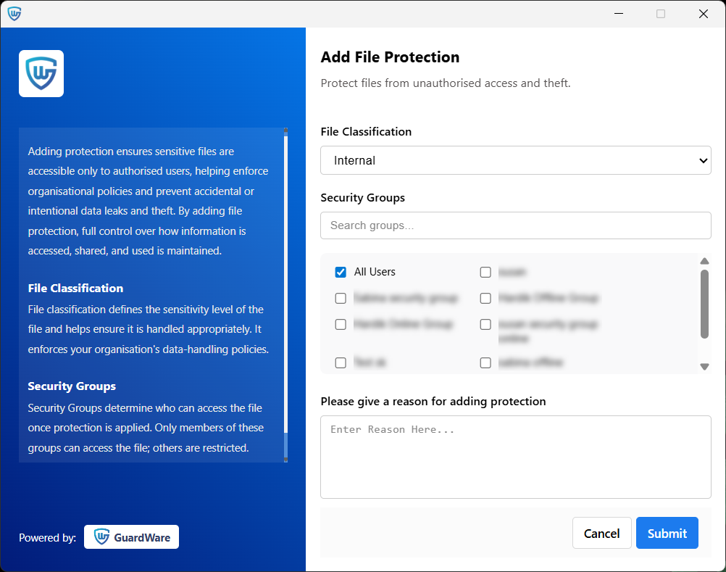Viewport: 726px width, 572px height.
Task: Check the last group checkbox in the left column
Action: pos(341,362)
